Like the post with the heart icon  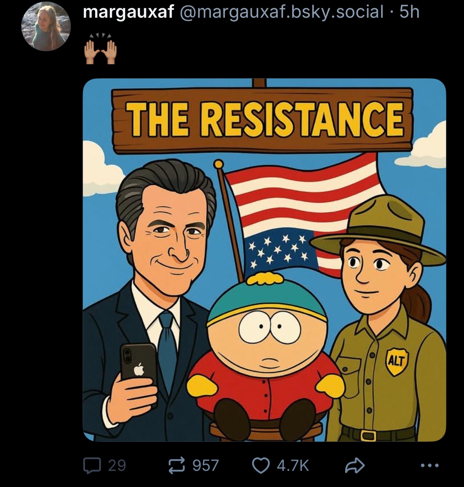(261, 465)
